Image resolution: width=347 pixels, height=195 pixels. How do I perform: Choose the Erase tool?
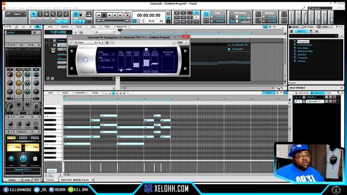coord(66,15)
